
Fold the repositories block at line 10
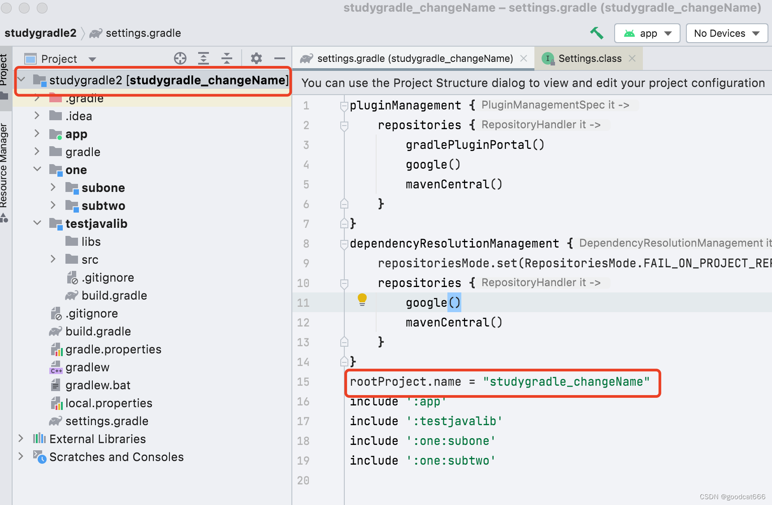[x=344, y=283]
